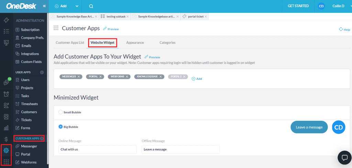The width and height of the screenshot is (352, 168).
Task: Open portal ticket document tab
Action: click(x=195, y=17)
